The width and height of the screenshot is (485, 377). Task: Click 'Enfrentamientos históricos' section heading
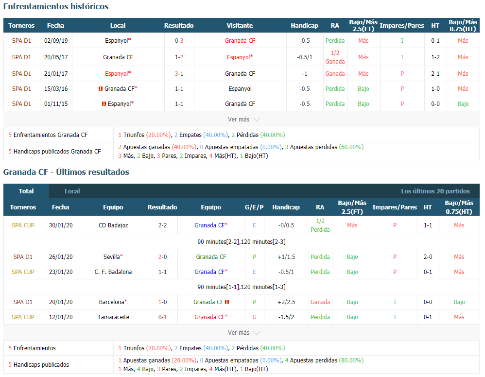[56, 6]
